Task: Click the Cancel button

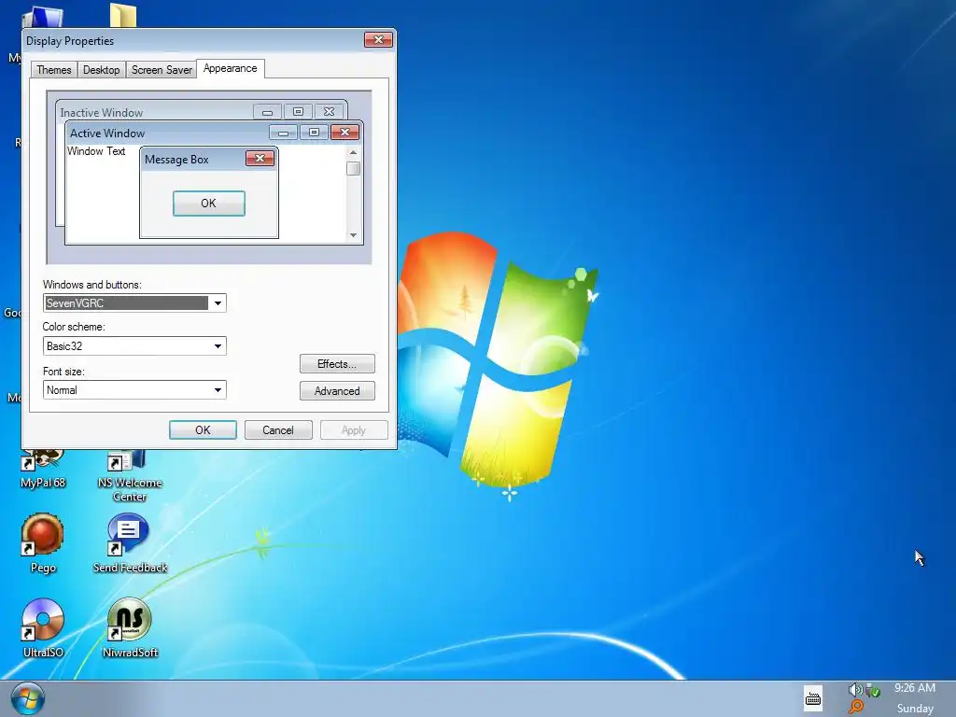Action: (x=278, y=429)
